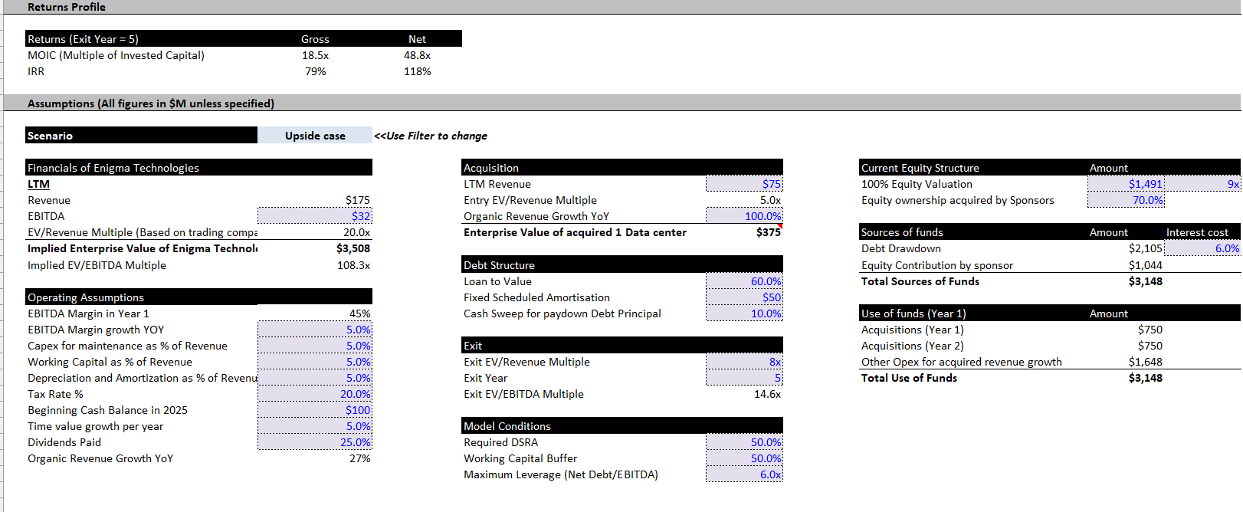Select EBITDA Margin growth YOY 5.0% cell

click(x=315, y=330)
